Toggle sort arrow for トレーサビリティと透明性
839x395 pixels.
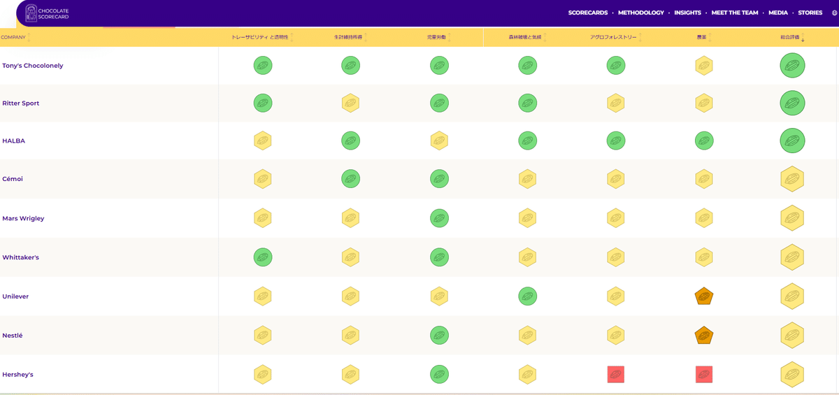coord(292,37)
